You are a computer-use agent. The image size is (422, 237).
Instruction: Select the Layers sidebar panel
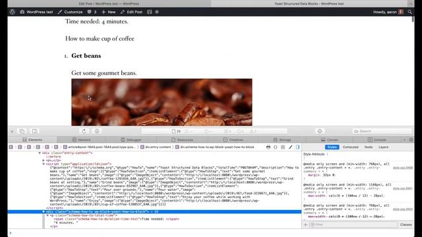[383, 147]
